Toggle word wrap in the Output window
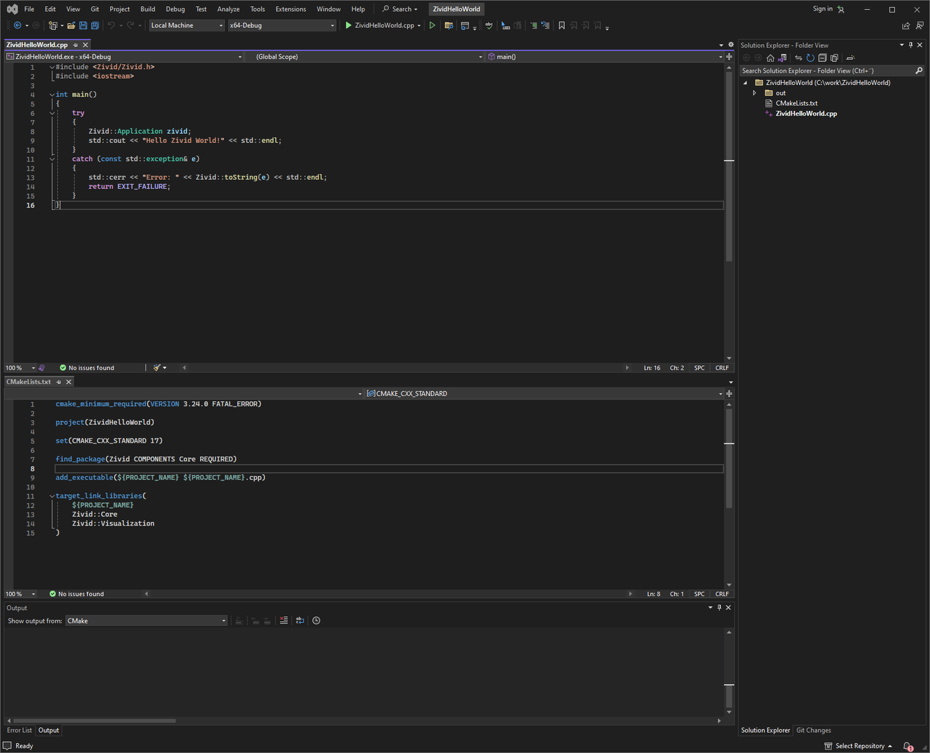The height and width of the screenshot is (753, 930). pos(300,621)
